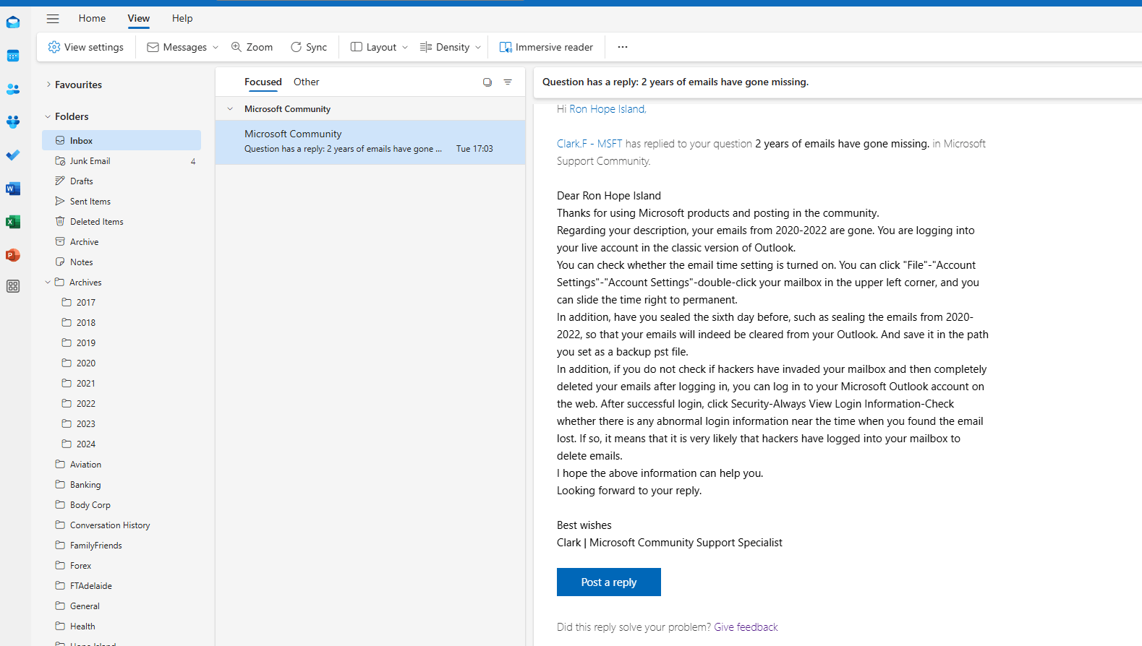
Task: Launch Excel from left rail
Action: coord(13,222)
